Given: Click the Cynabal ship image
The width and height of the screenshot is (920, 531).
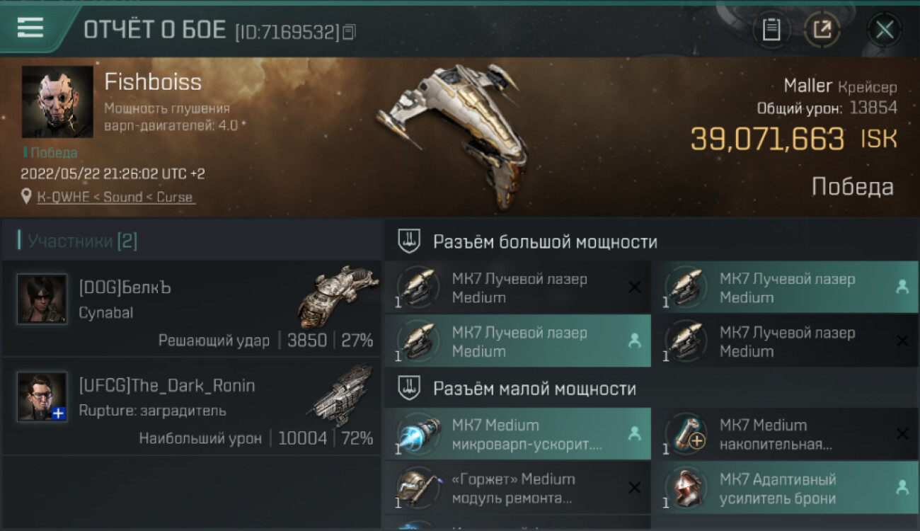Looking at the screenshot, I should tap(339, 297).
